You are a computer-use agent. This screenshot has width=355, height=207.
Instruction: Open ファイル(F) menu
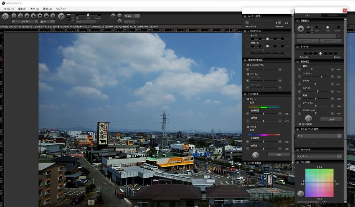pyautogui.click(x=8, y=9)
